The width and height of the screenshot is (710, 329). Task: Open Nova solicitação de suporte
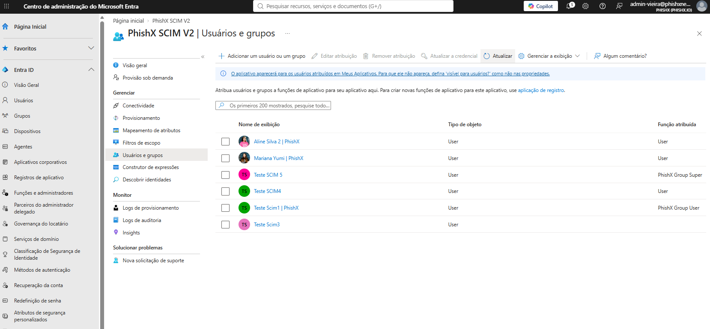tap(153, 260)
